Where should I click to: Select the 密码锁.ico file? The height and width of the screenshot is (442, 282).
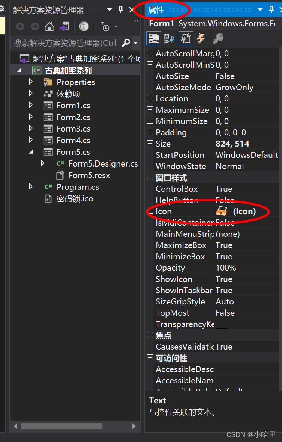click(75, 199)
